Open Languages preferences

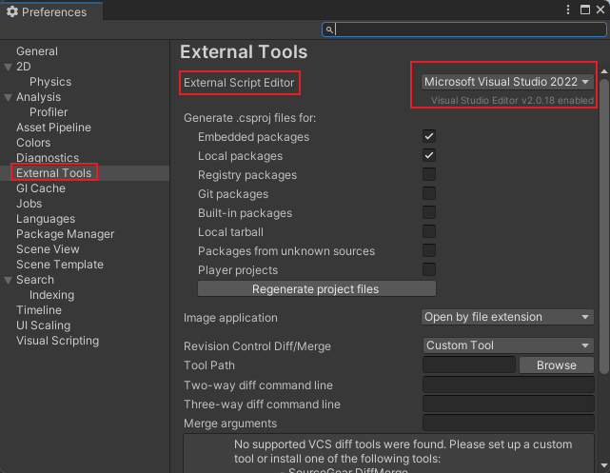46,219
